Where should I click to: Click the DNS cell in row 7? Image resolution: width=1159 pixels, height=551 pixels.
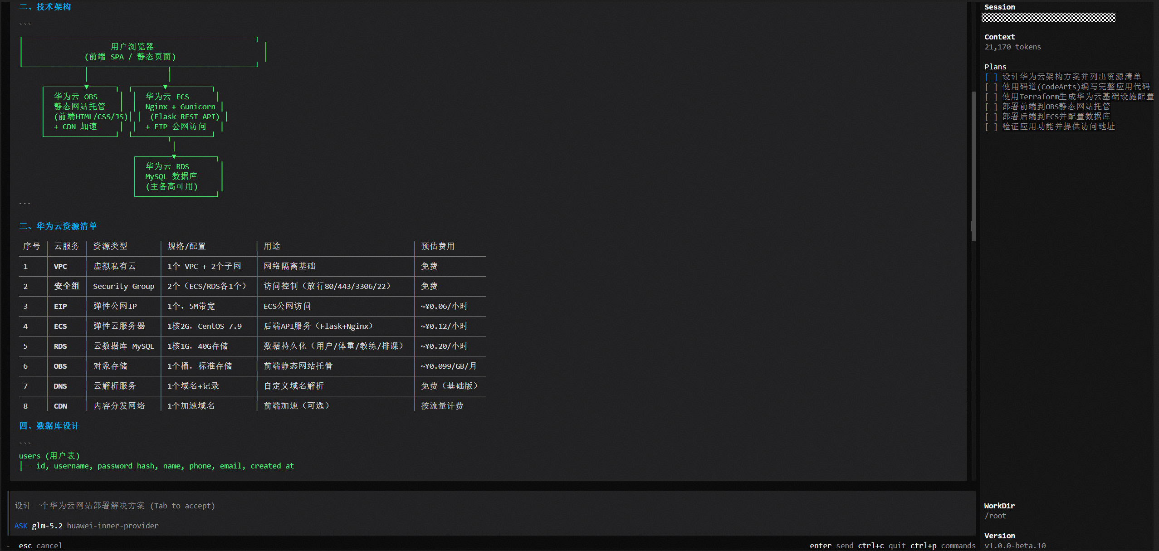60,386
